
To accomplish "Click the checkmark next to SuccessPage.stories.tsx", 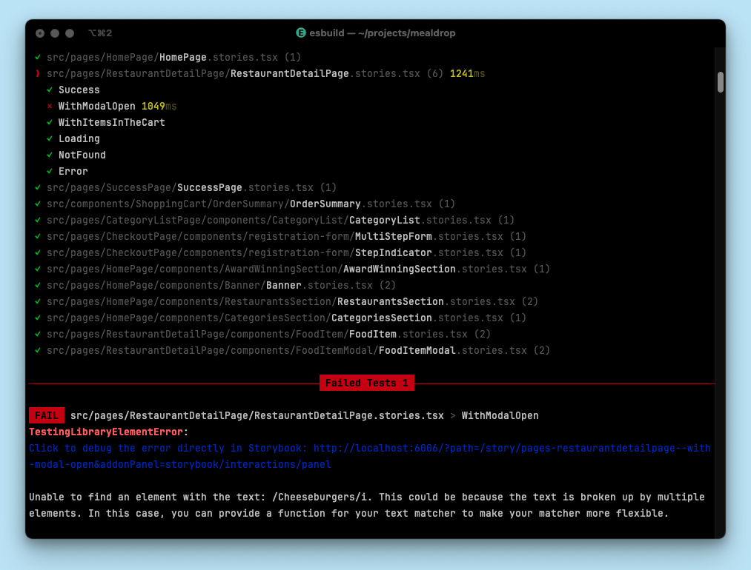I will [37, 187].
